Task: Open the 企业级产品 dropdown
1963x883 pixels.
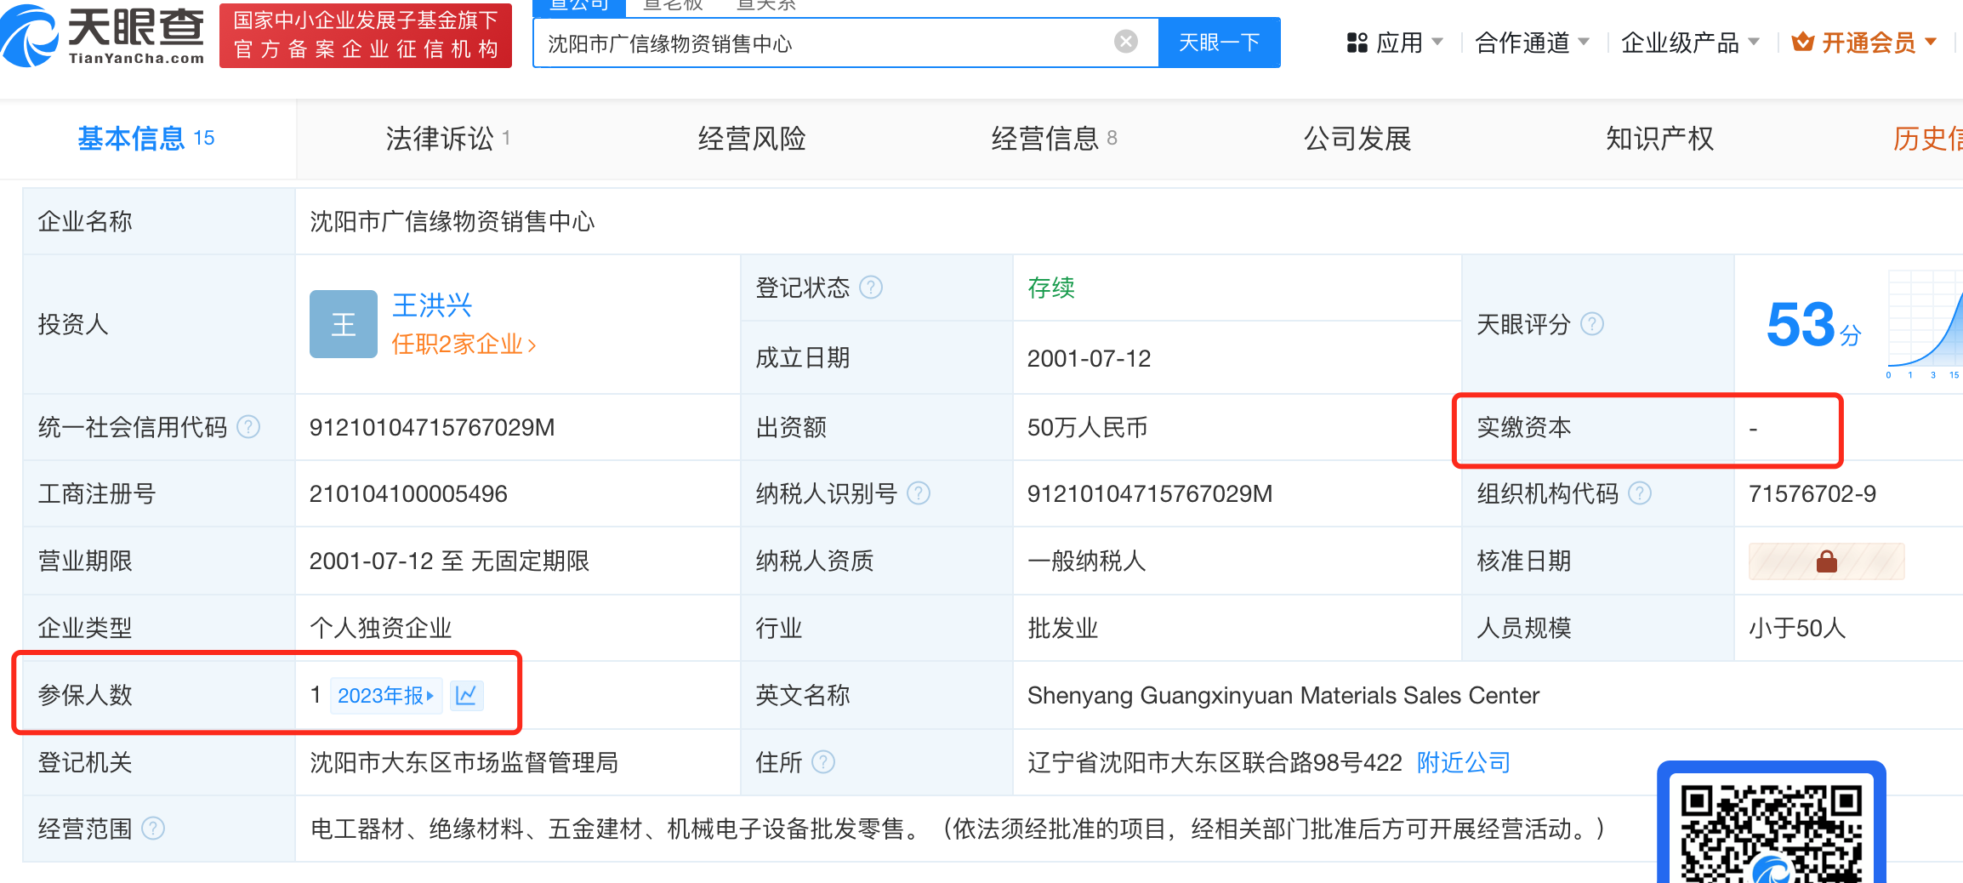Action: (1689, 43)
